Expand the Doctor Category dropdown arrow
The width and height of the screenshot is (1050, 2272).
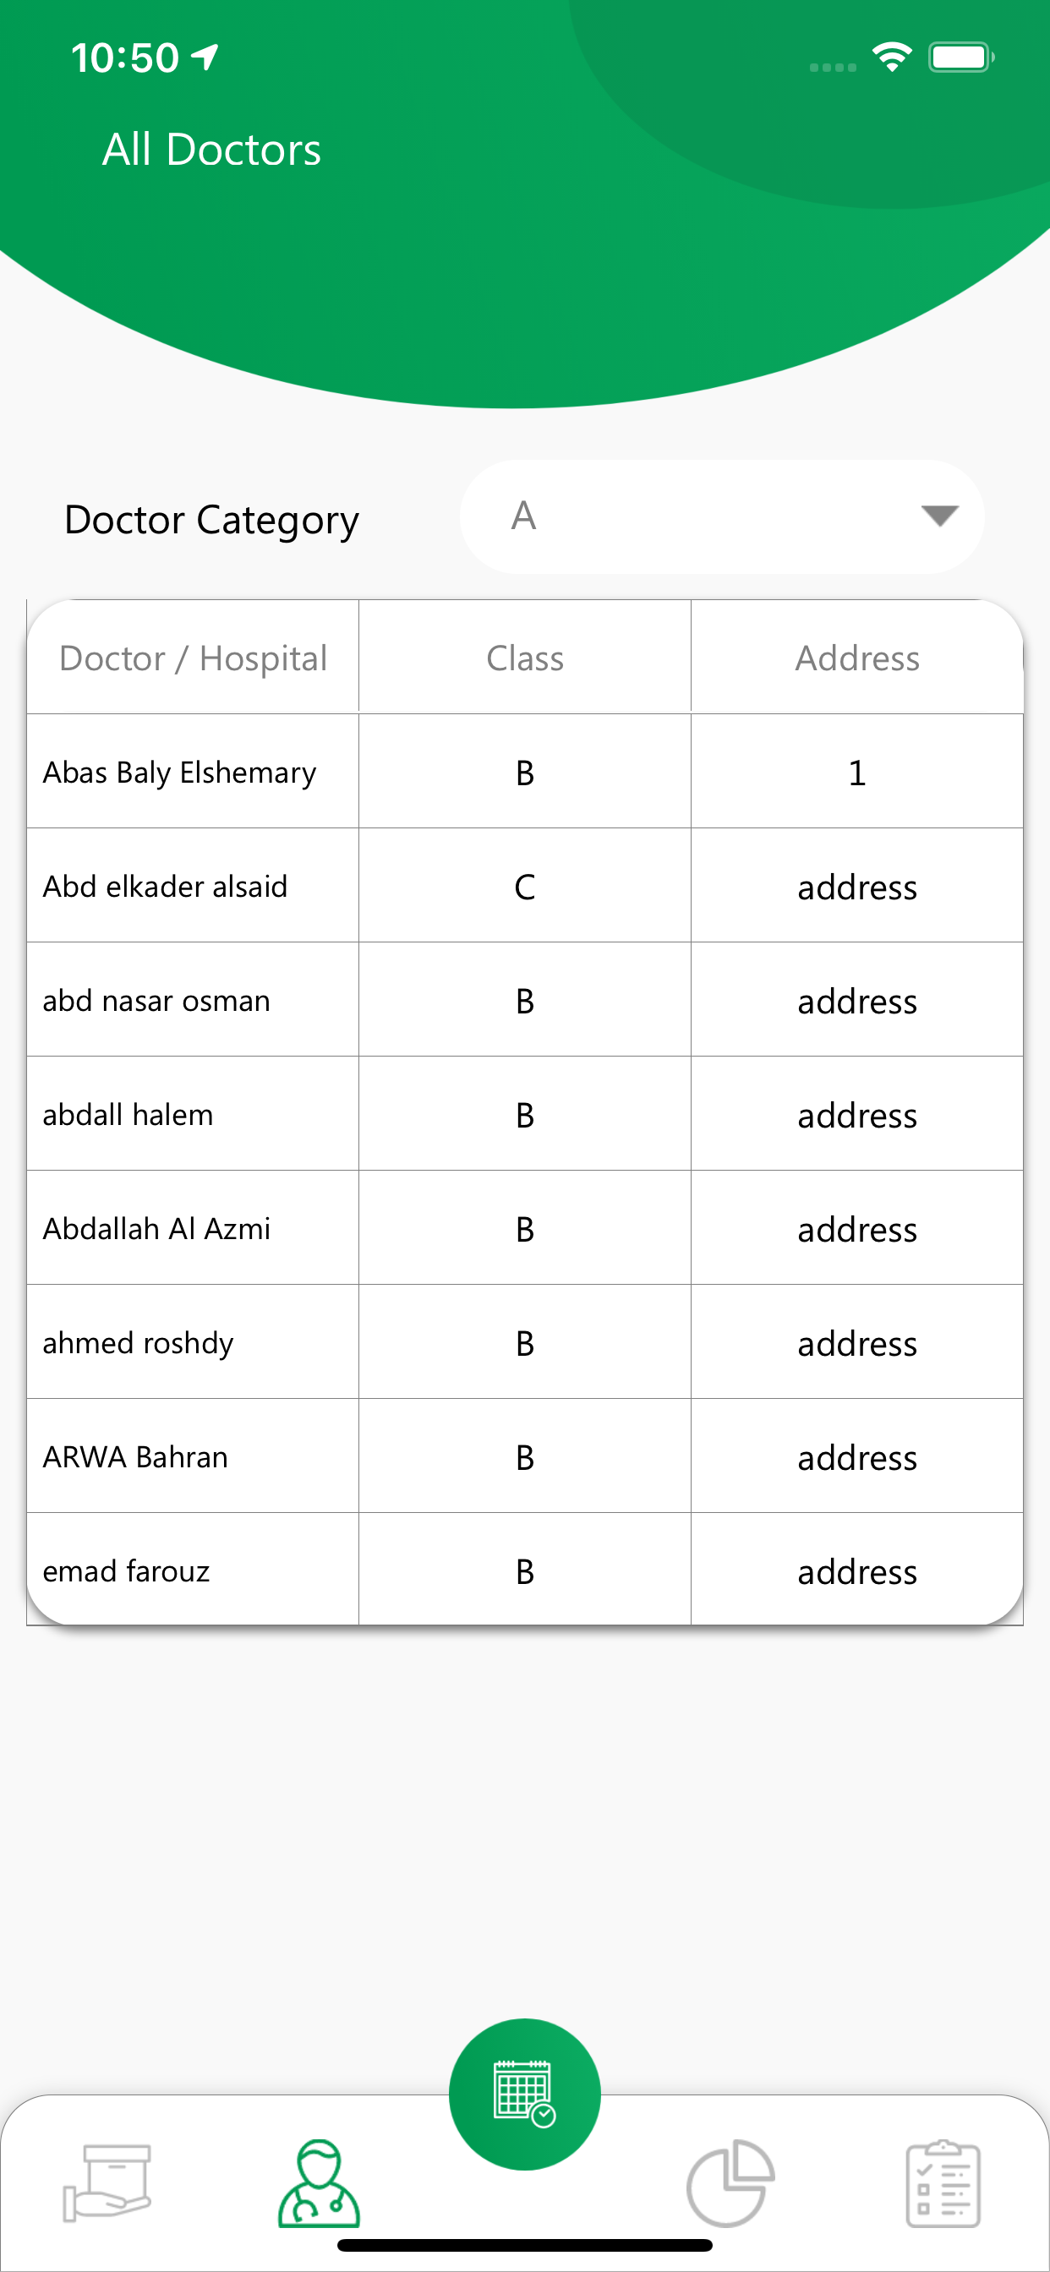point(938,515)
